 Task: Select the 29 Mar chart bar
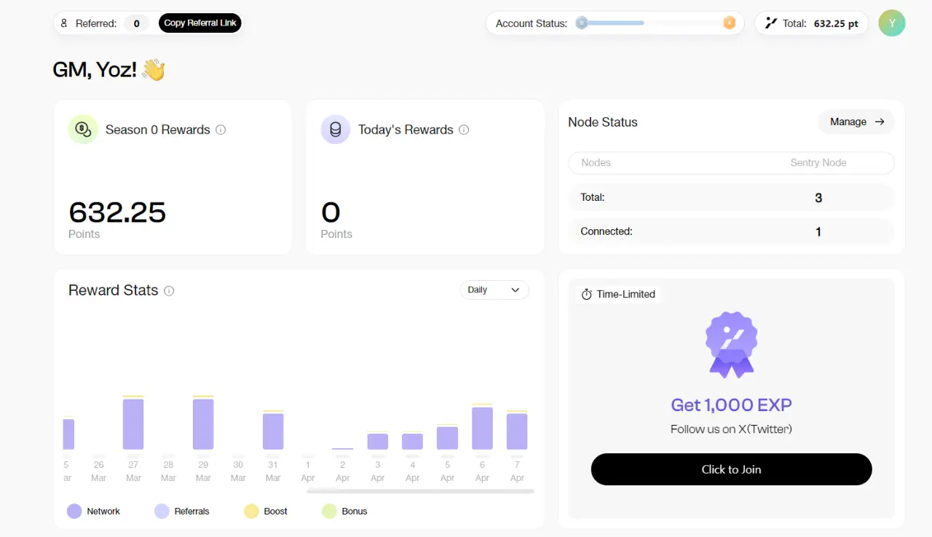(203, 423)
